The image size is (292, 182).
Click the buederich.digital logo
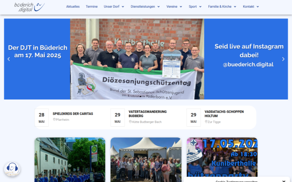coord(29,7)
